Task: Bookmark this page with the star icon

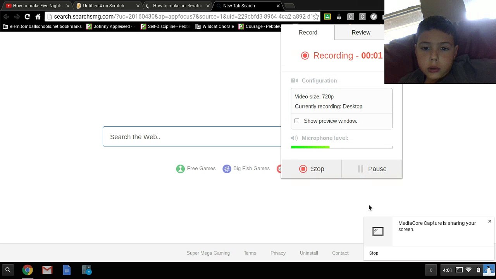Action: tap(315, 17)
